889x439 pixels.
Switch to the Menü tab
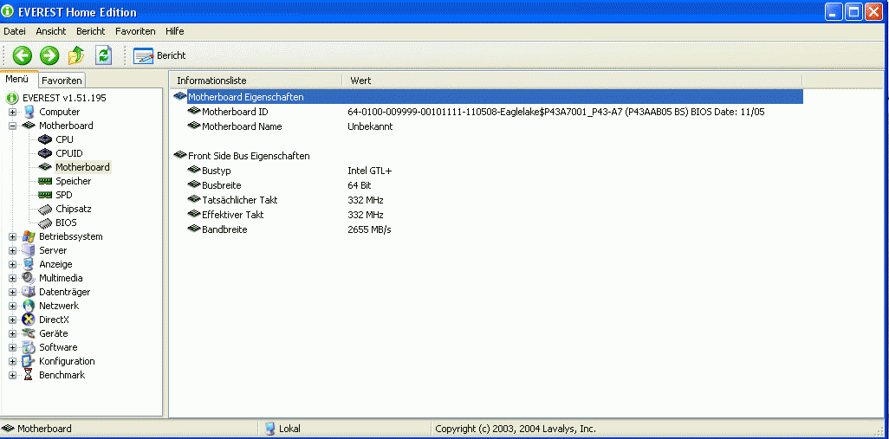[17, 80]
